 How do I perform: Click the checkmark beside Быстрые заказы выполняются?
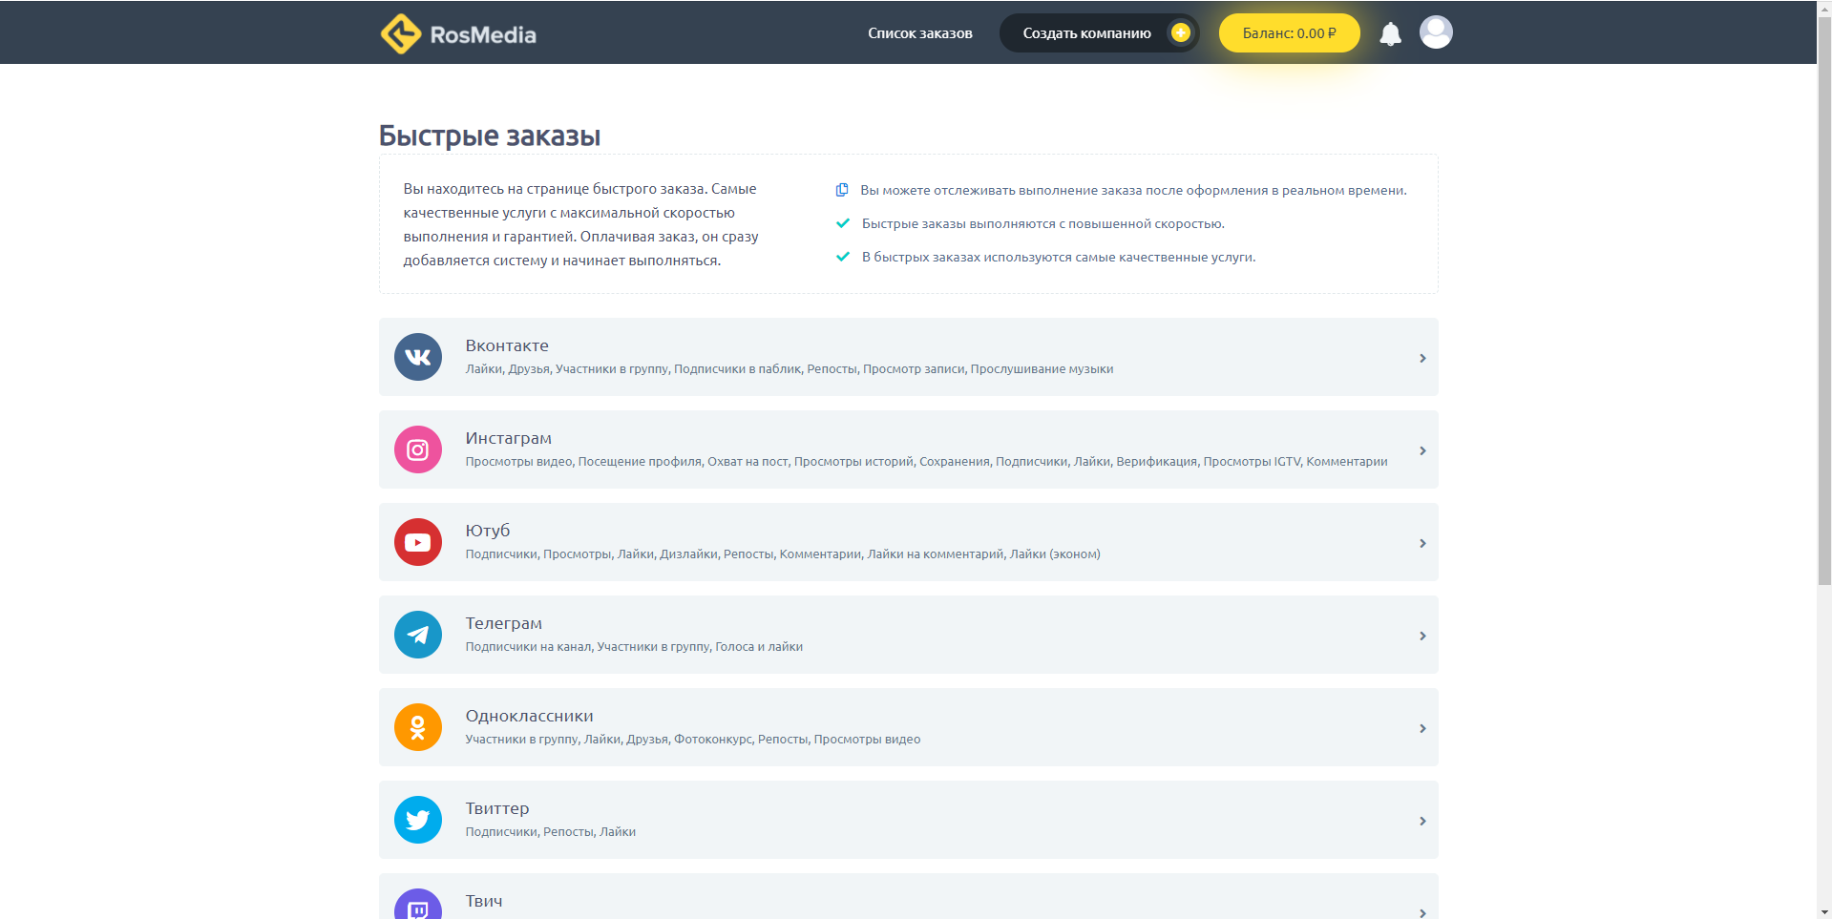click(x=843, y=223)
